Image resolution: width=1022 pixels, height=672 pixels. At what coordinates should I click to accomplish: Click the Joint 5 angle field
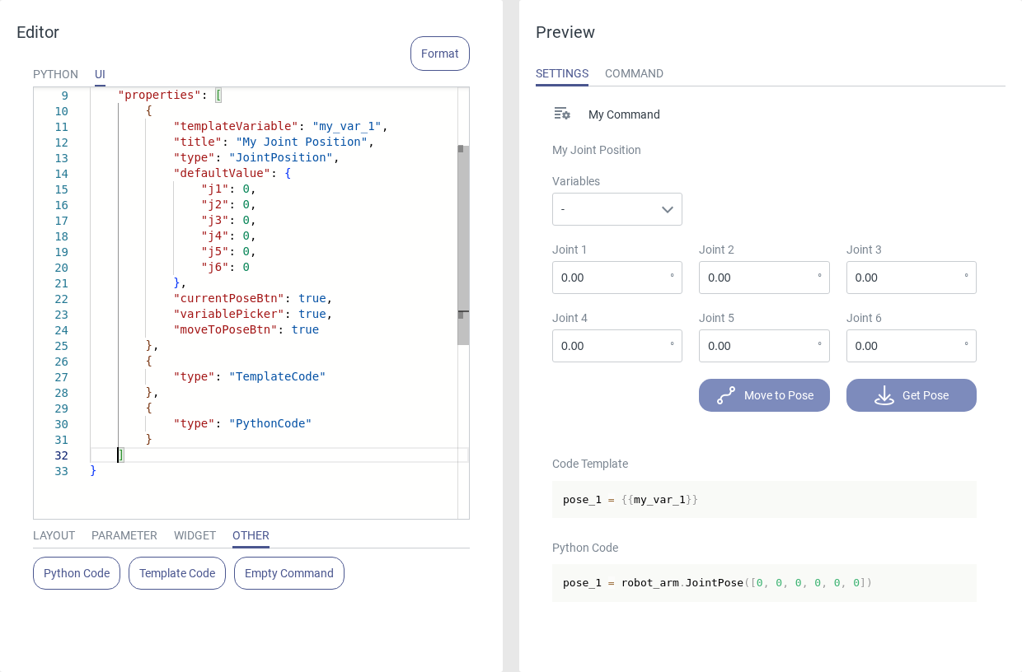tap(758, 346)
